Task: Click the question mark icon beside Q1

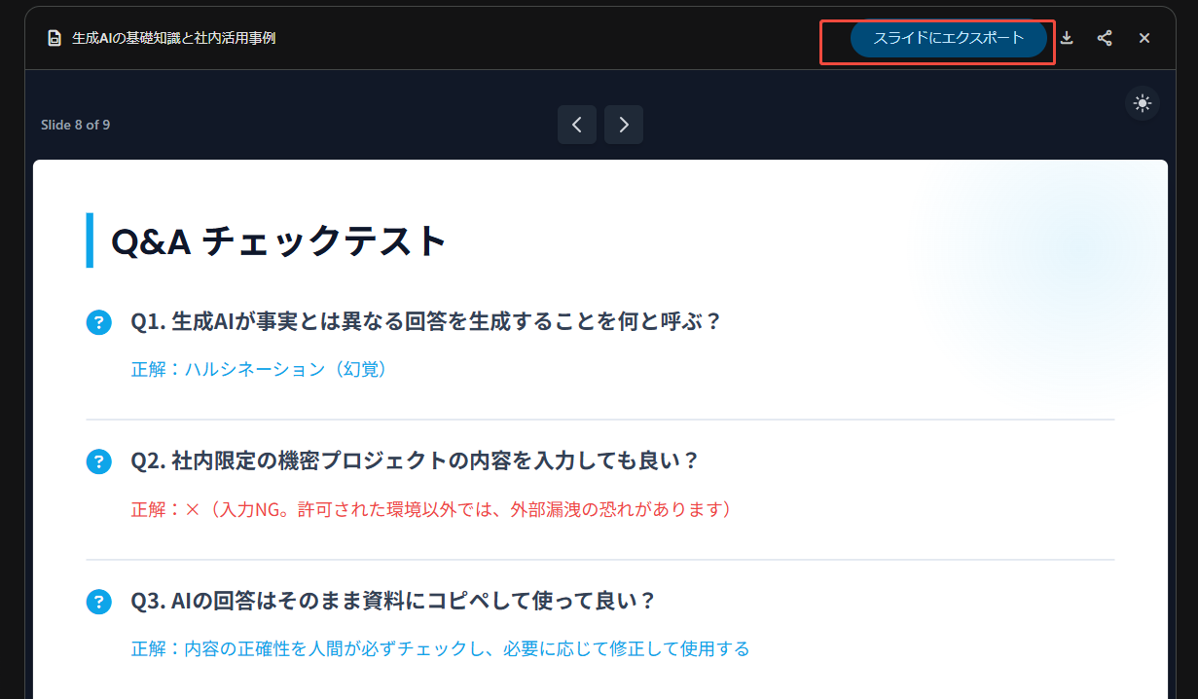Action: (99, 321)
